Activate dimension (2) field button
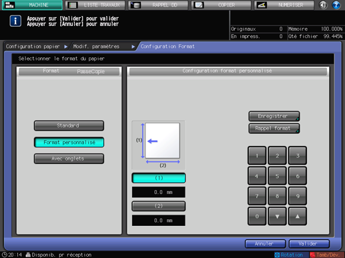 159,206
